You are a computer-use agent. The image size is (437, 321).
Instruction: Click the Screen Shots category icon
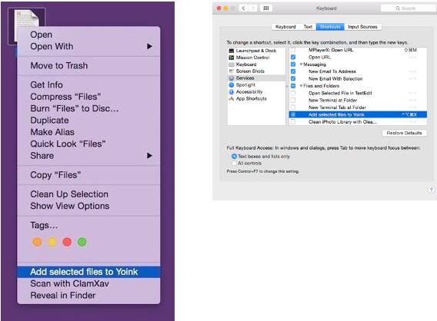231,71
